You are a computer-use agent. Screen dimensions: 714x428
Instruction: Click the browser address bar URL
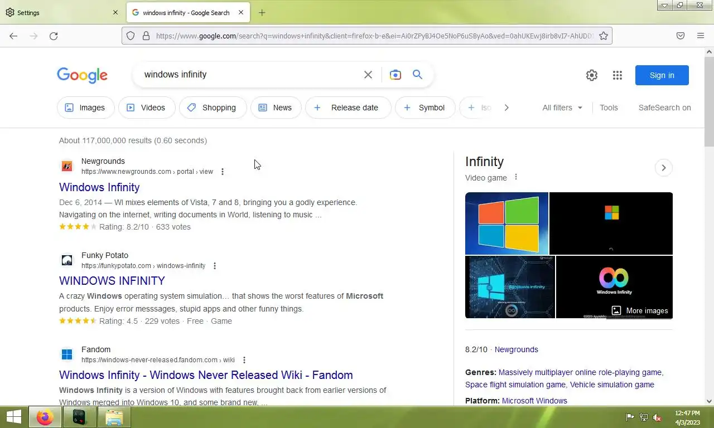[x=374, y=36]
